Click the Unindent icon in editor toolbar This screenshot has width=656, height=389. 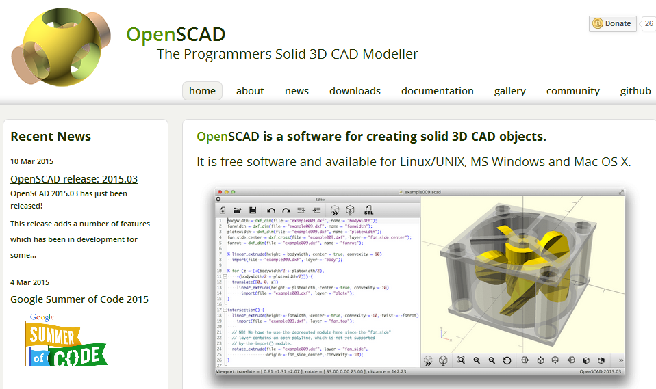(301, 210)
